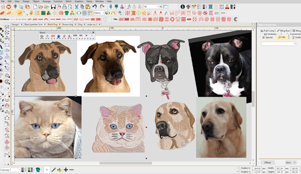Undo the last action
Viewport: 301px width, 174px height.
pos(94,7)
